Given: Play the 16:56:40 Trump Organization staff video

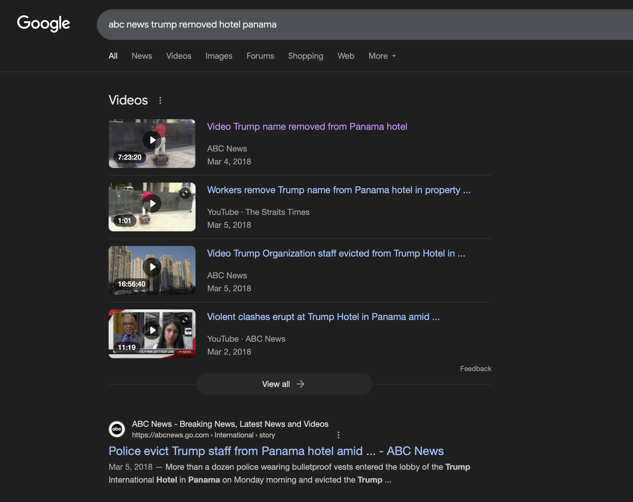Looking at the screenshot, I should point(152,267).
